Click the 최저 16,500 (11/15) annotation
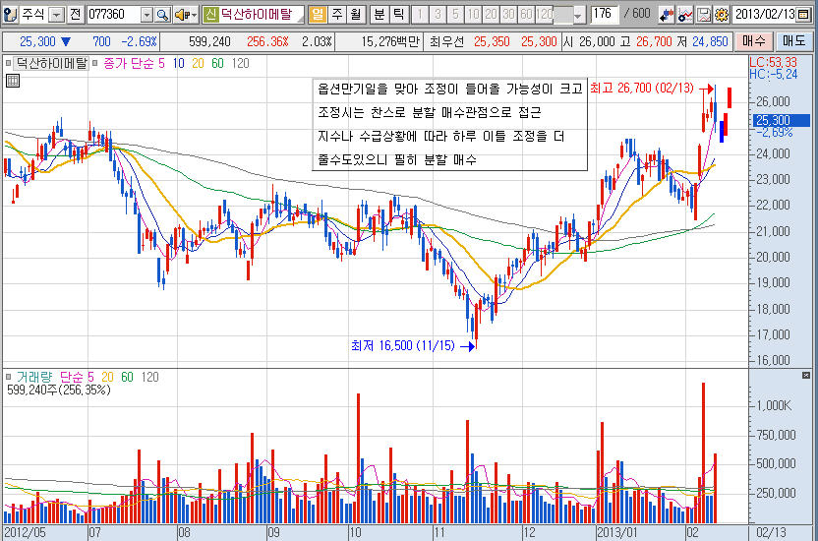This screenshot has height=541, width=818. 403,345
